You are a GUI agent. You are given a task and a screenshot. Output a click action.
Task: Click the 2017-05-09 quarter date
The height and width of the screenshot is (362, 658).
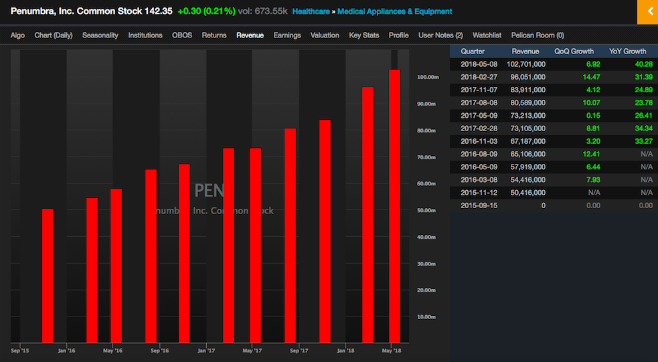point(479,115)
